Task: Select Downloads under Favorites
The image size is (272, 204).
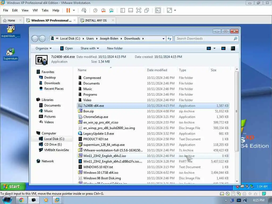Action: tap(52, 83)
